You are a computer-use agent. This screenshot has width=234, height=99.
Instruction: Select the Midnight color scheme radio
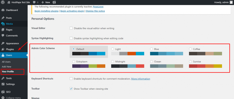coord(112,61)
